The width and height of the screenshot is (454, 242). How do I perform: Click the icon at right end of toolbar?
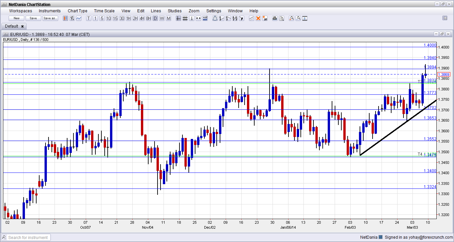tap(445, 18)
